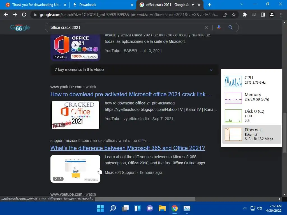Expand 7 key moments in this video
The width and height of the screenshot is (287, 215).
click(x=134, y=69)
